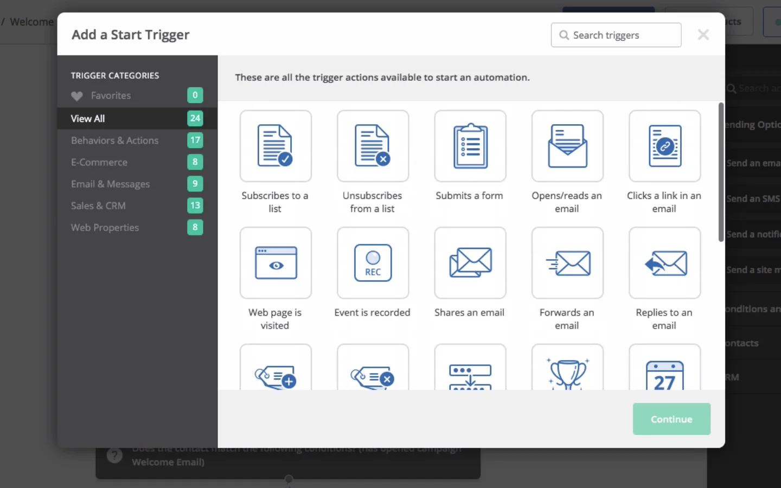The height and width of the screenshot is (488, 781).
Task: Choose the 'Shares an email' trigger icon
Action: pyautogui.click(x=470, y=263)
